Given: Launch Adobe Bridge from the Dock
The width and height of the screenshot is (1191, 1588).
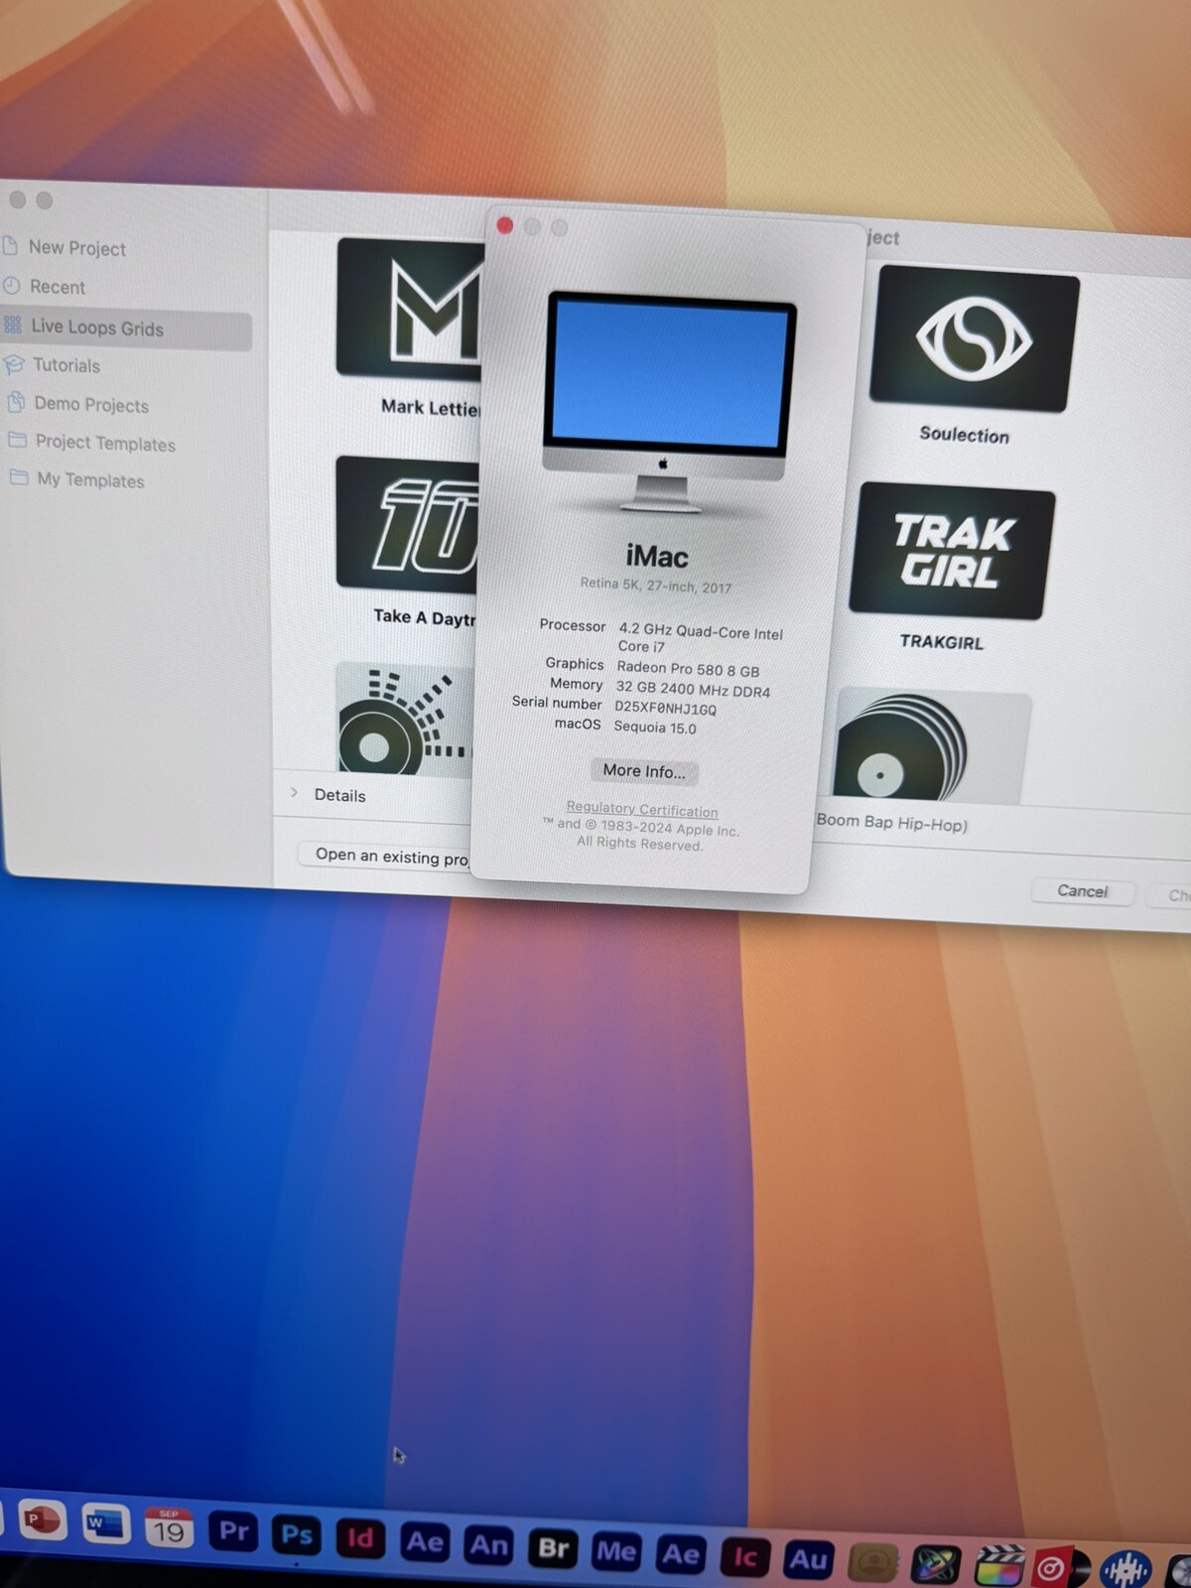Looking at the screenshot, I should (x=553, y=1548).
